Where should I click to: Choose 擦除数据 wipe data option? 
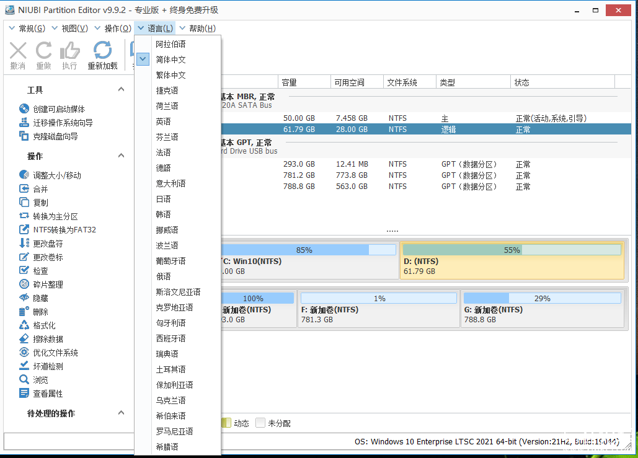(41, 339)
